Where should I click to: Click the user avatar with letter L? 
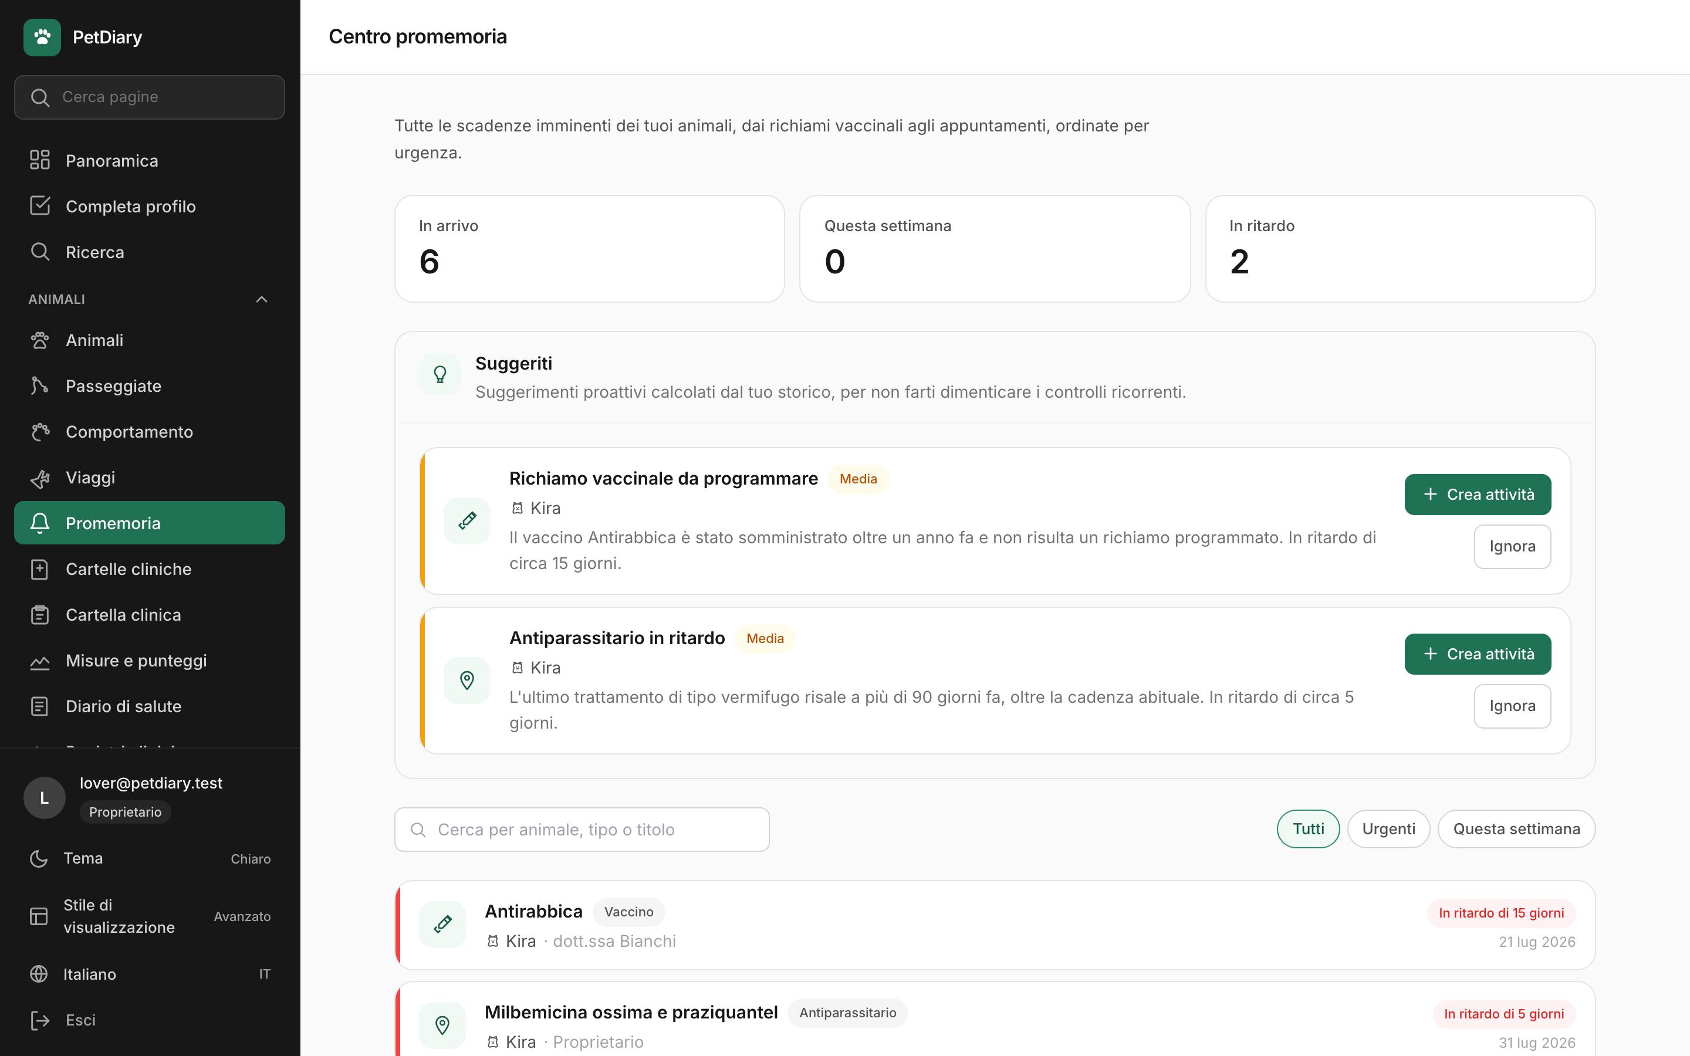(44, 798)
